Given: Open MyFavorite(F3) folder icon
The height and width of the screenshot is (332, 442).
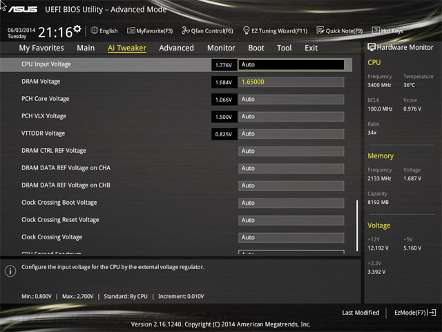Looking at the screenshot, I should [x=131, y=30].
